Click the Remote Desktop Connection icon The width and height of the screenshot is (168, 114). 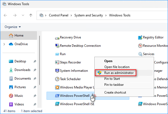coord(57,46)
